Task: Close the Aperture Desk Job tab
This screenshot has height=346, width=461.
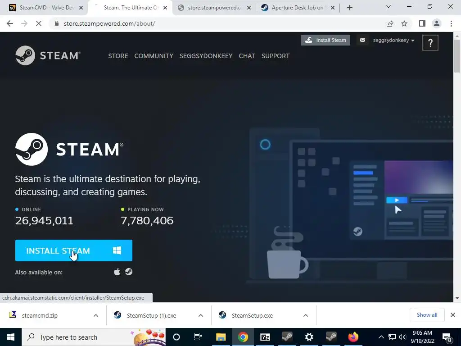Action: [333, 8]
